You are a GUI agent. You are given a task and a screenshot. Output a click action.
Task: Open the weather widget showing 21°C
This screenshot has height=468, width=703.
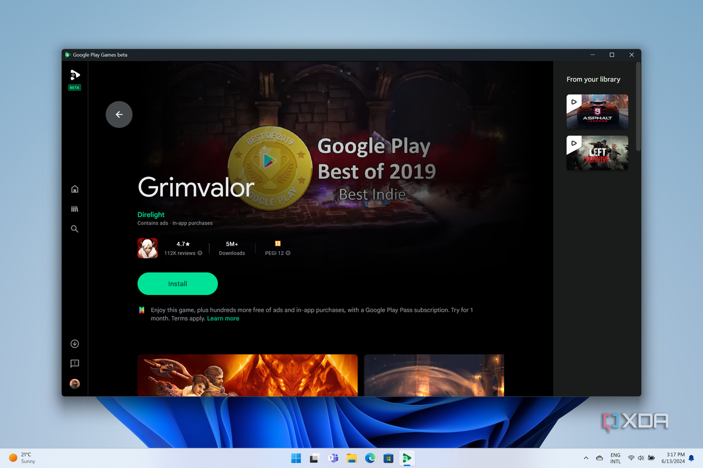[22, 458]
